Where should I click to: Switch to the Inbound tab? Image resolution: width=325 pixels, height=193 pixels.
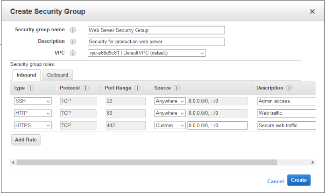(x=26, y=75)
